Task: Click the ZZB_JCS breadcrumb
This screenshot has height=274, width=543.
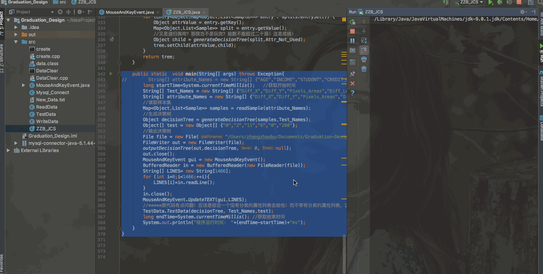Action: [83, 2]
